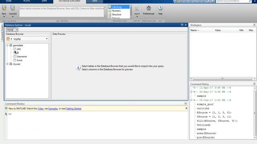Collapse the 03-Jun-17 history group
257x144 pixels.
191,100
